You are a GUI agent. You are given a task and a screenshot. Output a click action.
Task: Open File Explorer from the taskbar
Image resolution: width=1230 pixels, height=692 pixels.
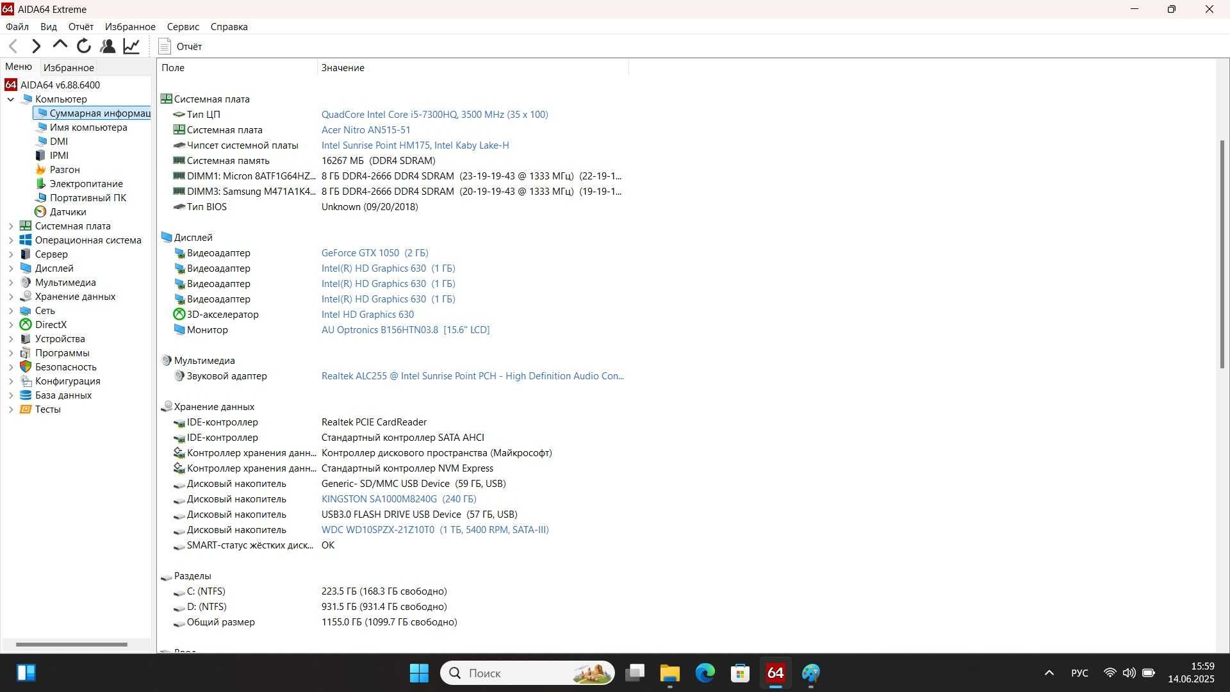(669, 673)
